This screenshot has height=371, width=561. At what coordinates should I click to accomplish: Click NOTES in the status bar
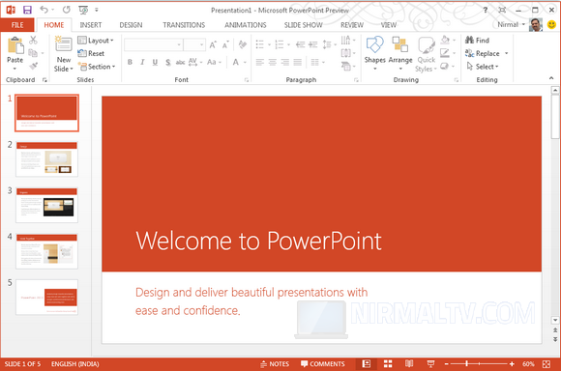tap(275, 364)
